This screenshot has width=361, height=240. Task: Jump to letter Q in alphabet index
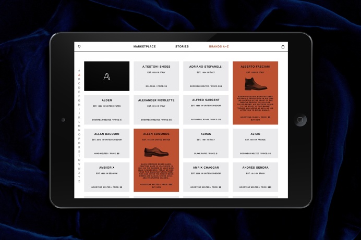pos(79,143)
